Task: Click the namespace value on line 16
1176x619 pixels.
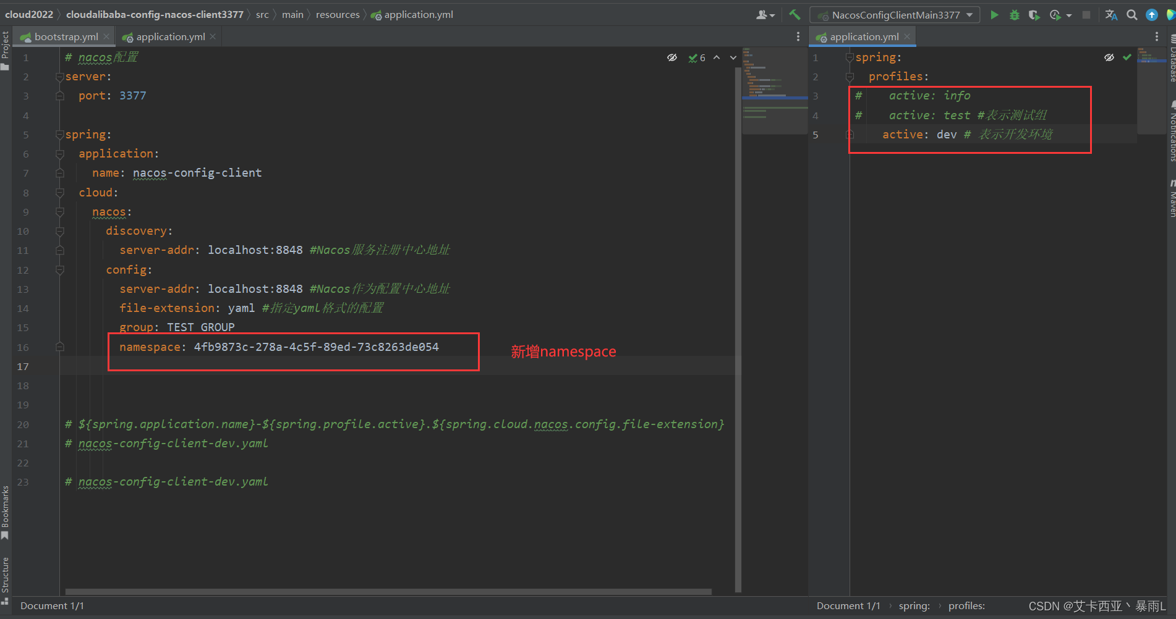Action: (316, 347)
